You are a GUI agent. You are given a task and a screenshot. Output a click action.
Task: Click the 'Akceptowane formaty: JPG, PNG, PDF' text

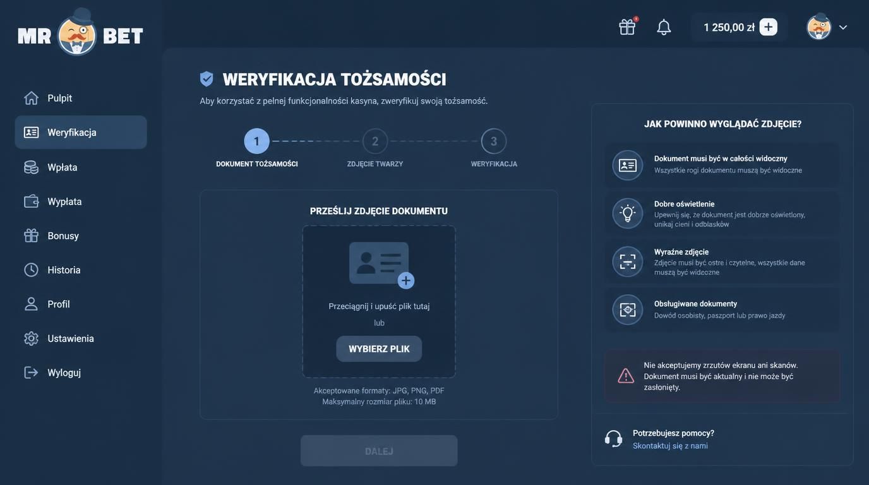[379, 391]
